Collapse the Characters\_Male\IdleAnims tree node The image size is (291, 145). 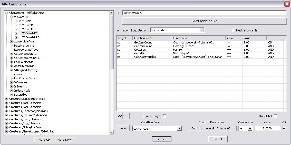[6, 13]
